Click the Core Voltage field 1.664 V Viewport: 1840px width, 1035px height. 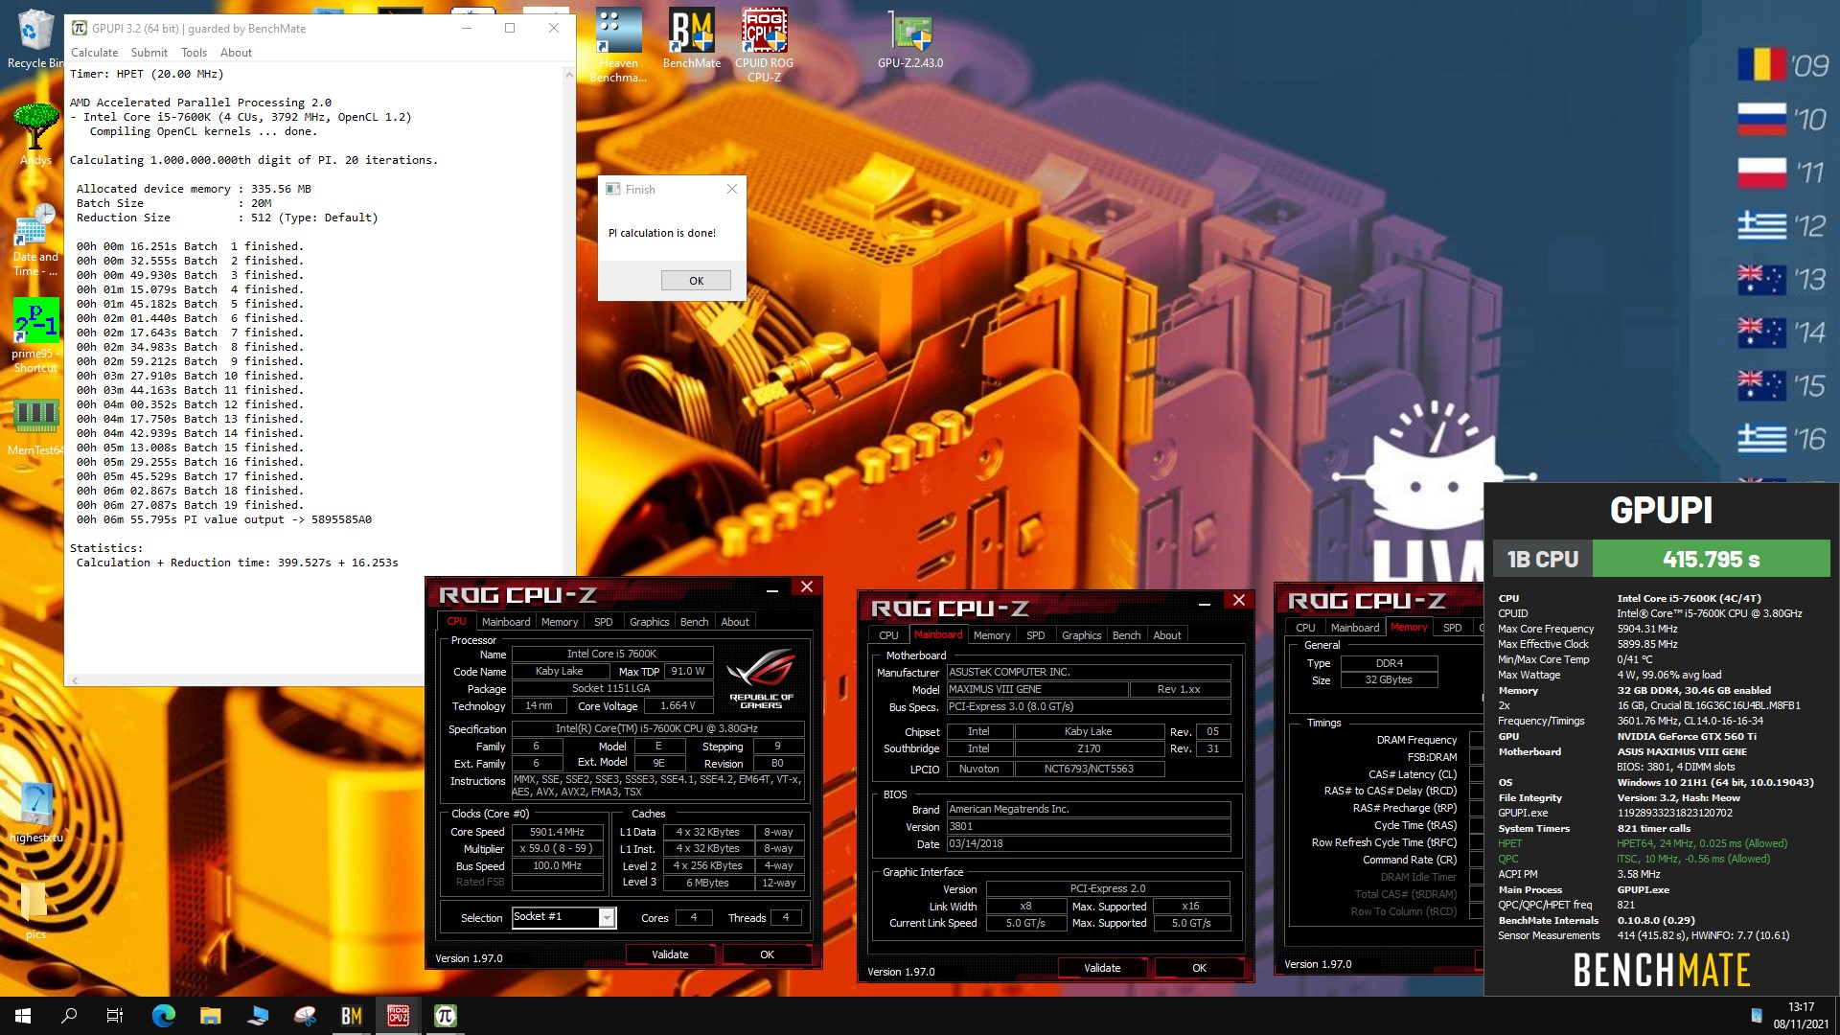point(678,706)
